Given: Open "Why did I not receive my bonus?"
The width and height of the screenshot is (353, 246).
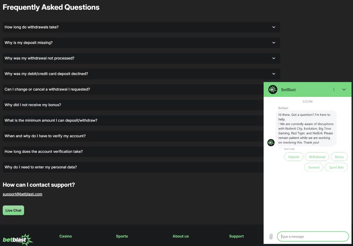Looking at the screenshot, I should coord(33,105).
